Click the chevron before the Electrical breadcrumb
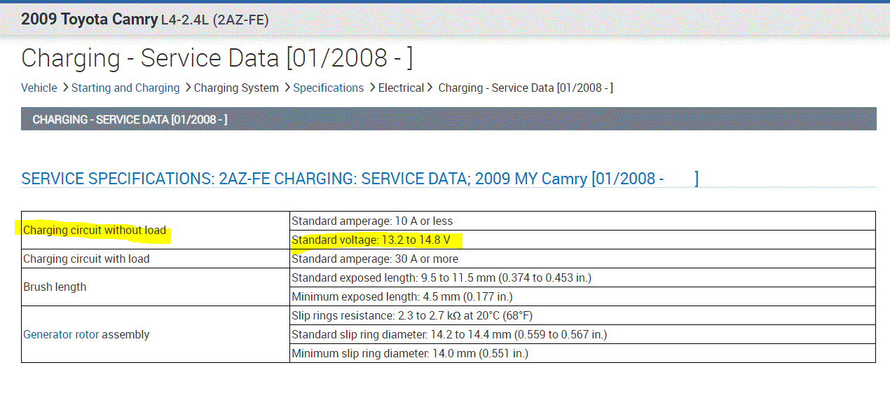890x405 pixels. [371, 88]
